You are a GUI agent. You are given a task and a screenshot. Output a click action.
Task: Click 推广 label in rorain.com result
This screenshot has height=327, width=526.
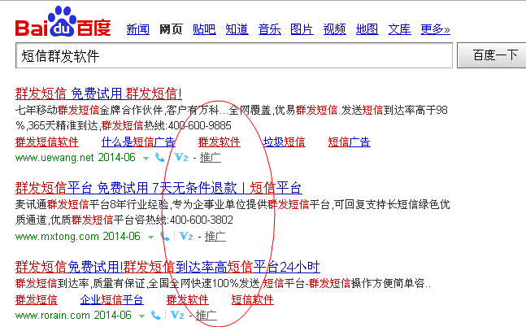coord(206,316)
